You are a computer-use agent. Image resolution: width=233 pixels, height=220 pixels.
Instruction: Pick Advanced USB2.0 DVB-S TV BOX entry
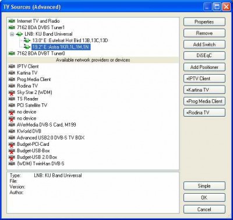pos(51,138)
